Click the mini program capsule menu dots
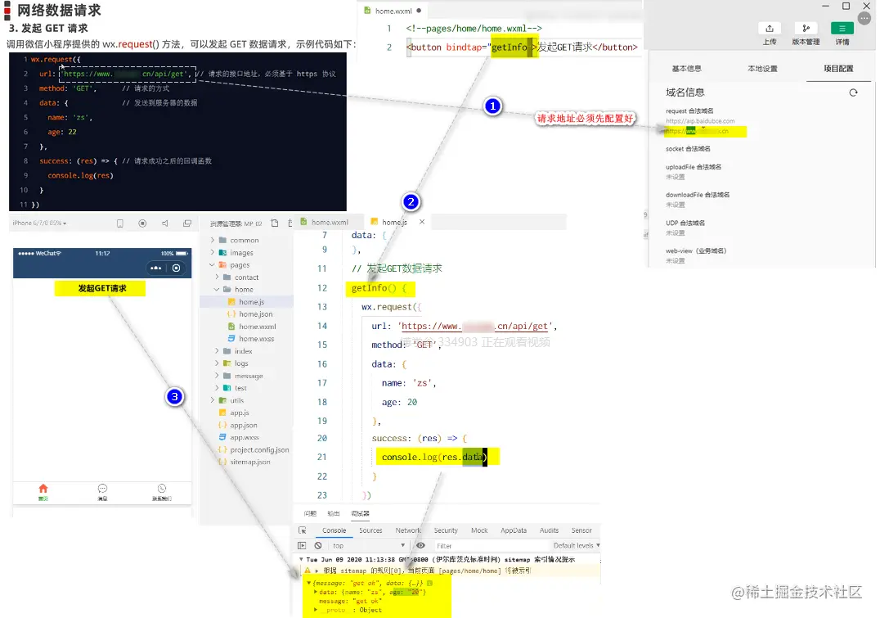This screenshot has width=880, height=618. [x=156, y=268]
